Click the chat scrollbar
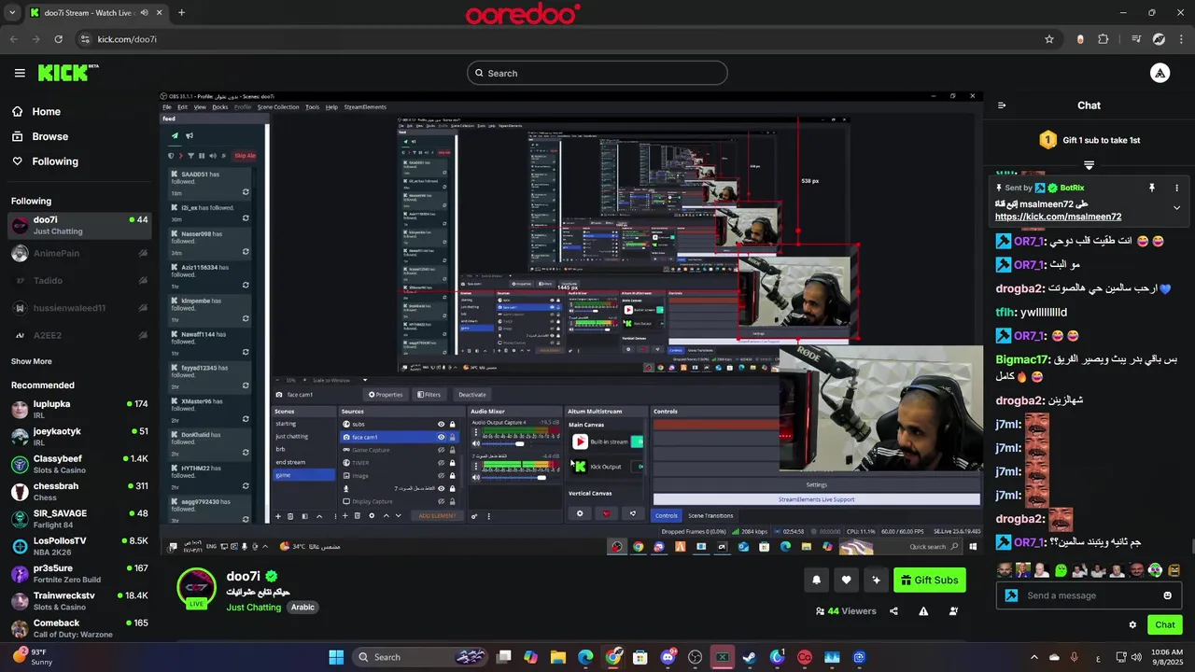Viewport: 1195px width, 672px height. 1191,546
